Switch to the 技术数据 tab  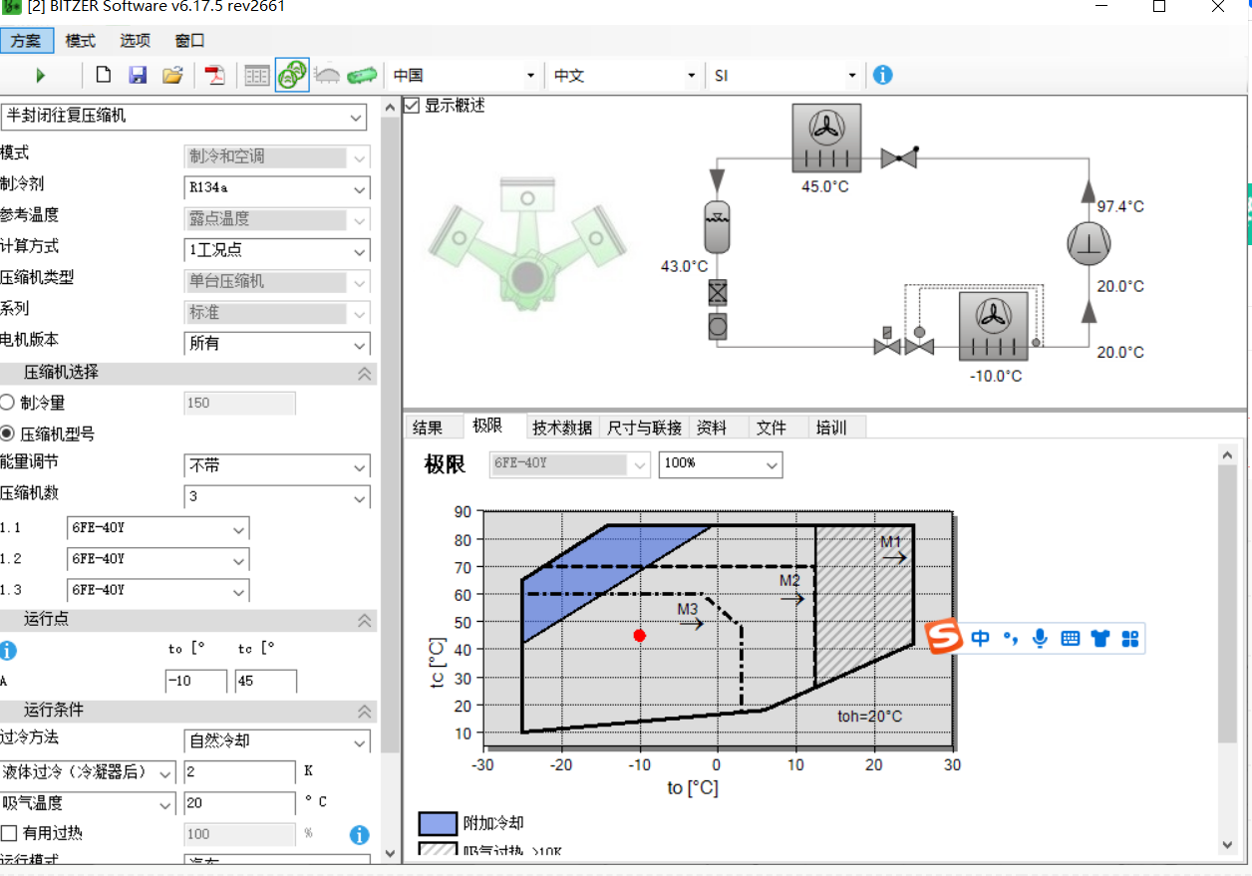point(562,428)
